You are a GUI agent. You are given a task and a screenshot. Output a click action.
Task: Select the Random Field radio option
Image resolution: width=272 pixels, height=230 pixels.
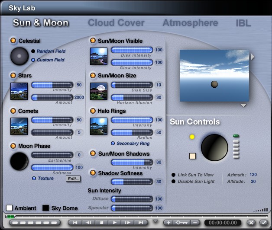coord(33,51)
